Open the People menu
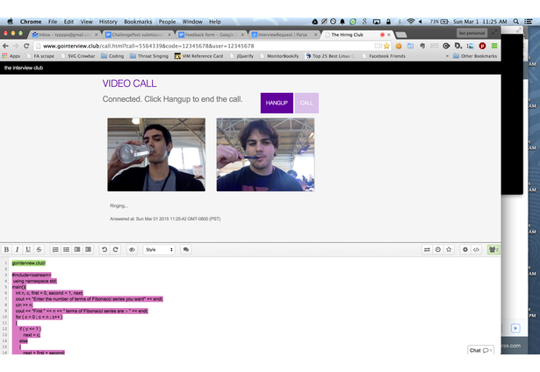 click(167, 21)
